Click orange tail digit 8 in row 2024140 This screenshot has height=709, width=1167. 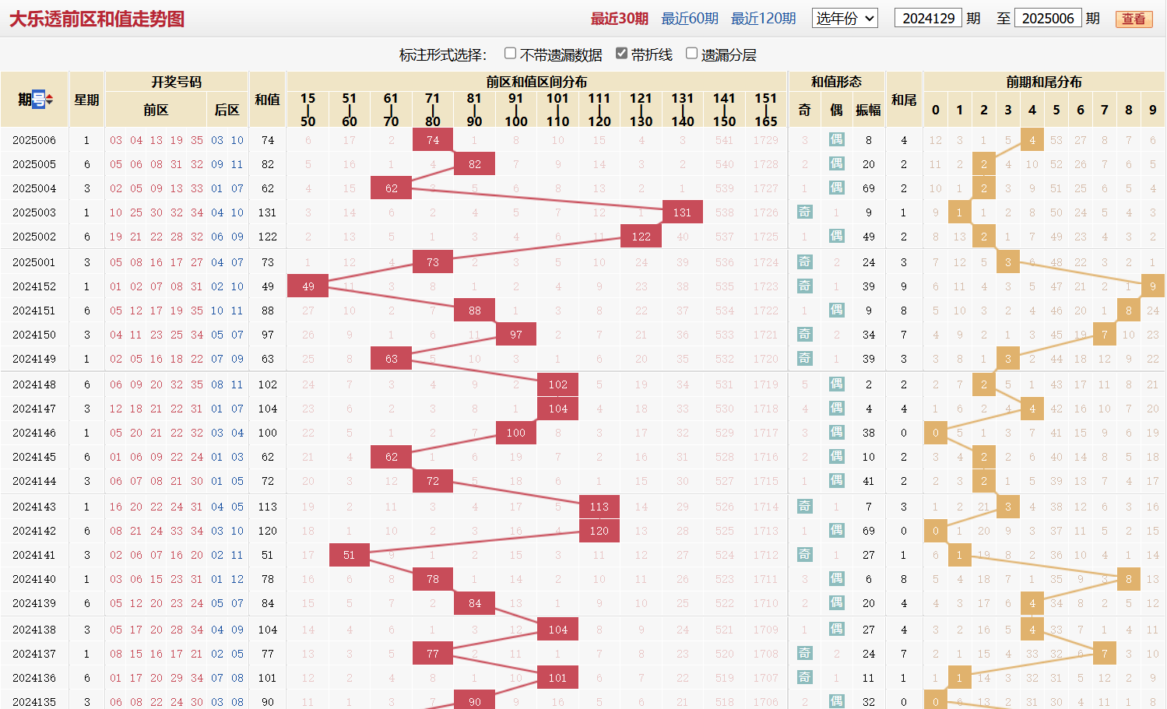click(1129, 579)
